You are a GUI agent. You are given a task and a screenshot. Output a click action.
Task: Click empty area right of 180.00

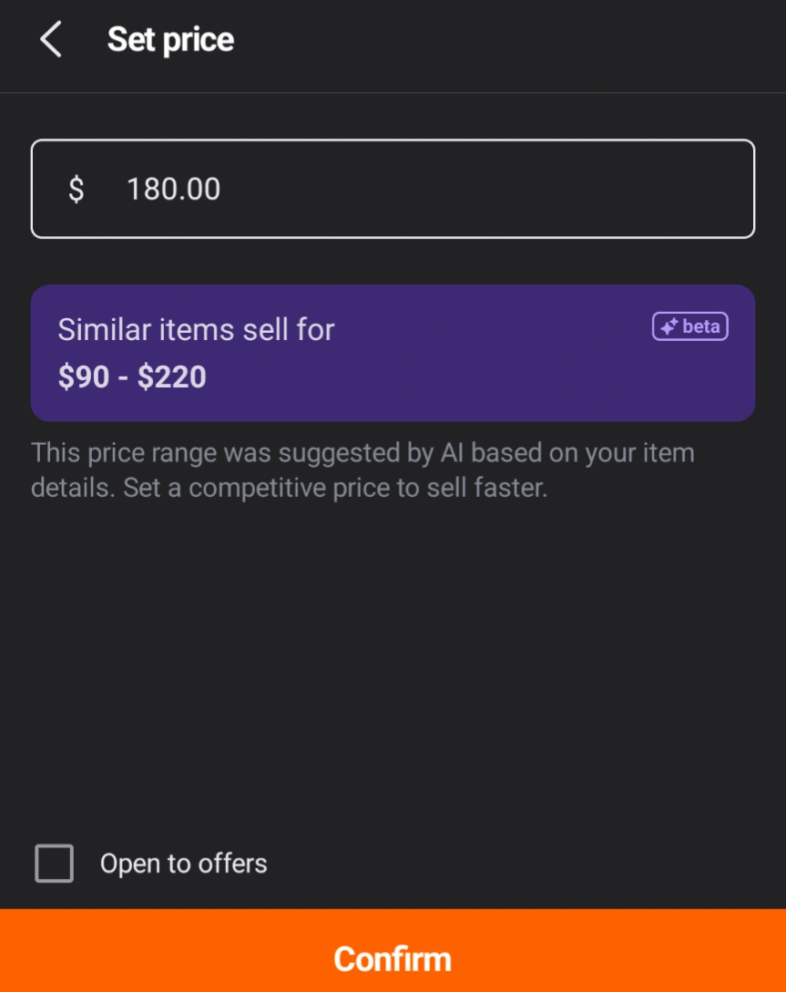(x=486, y=189)
